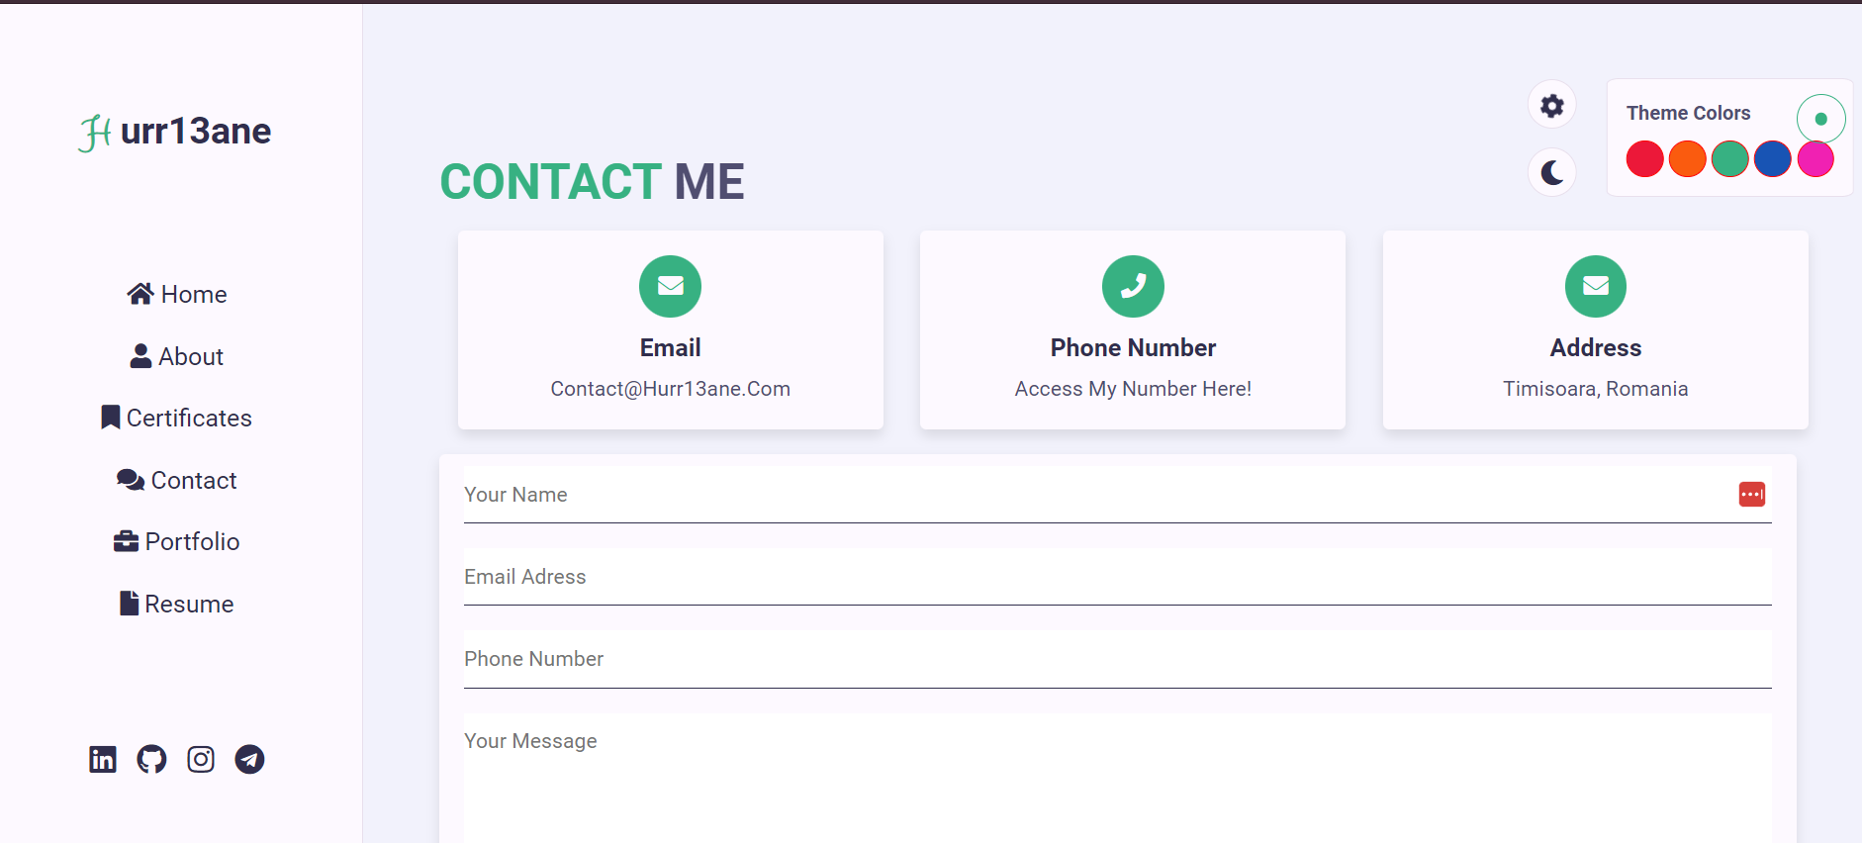Choose the red theme color

(1644, 159)
